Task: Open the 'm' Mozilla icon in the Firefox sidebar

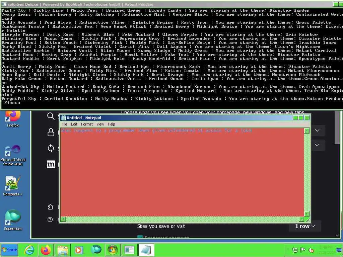Action: click(51, 164)
